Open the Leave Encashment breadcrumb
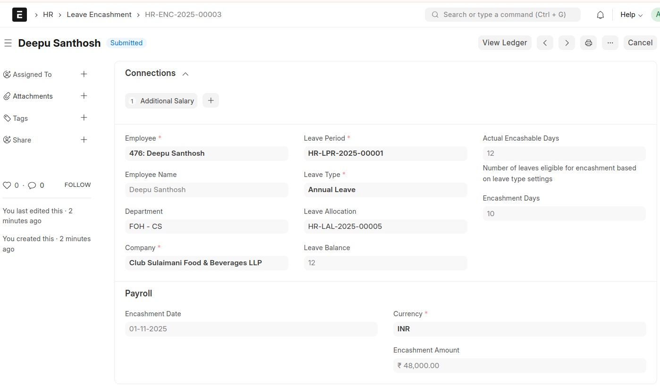660x387 pixels. click(99, 15)
